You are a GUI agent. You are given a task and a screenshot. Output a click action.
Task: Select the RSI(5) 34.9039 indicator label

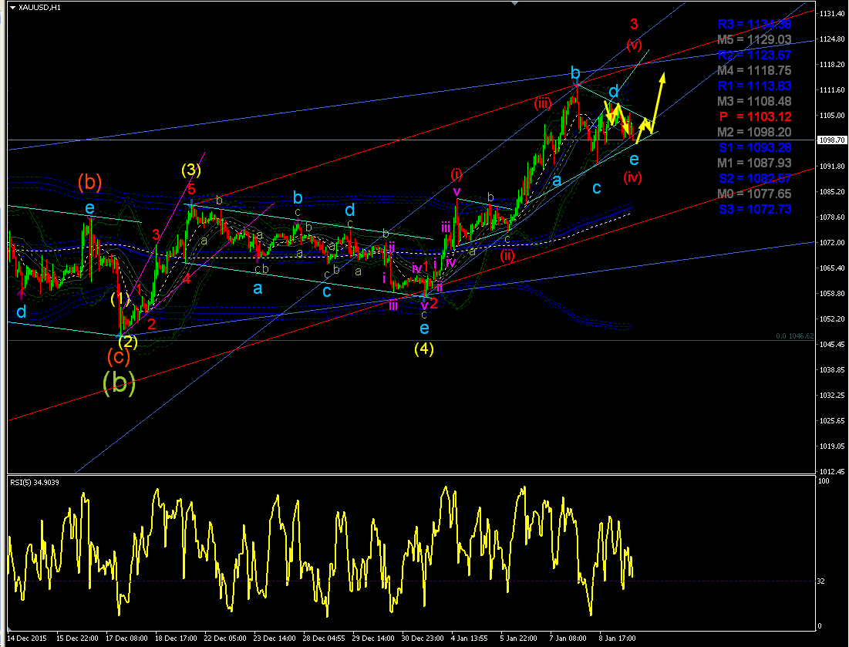(35, 483)
